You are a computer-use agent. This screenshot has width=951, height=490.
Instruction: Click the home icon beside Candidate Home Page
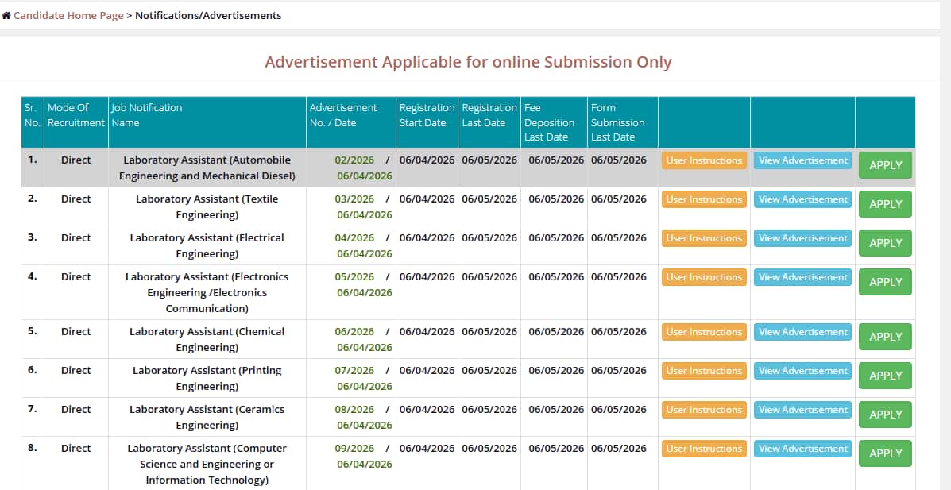[6, 16]
